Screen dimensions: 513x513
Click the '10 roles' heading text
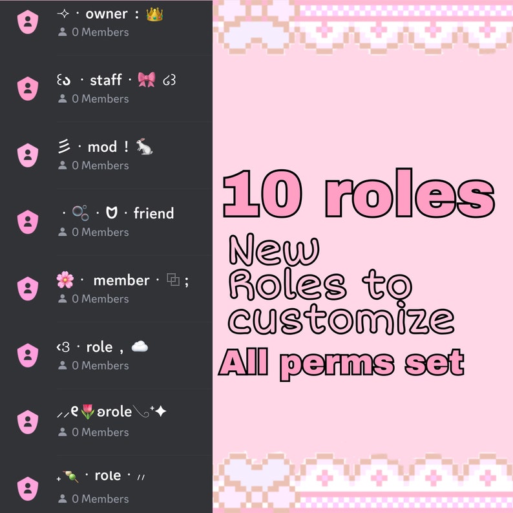coord(359,193)
